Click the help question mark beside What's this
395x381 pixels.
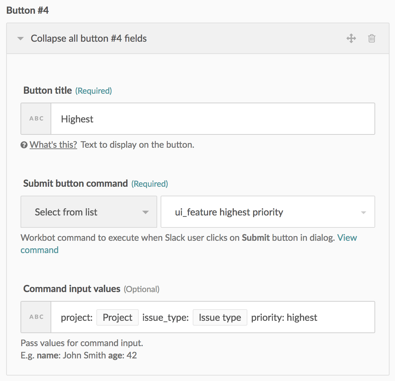click(24, 145)
